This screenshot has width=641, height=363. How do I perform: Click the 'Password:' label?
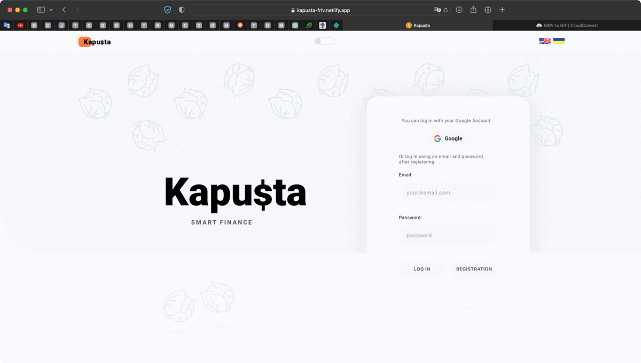click(x=410, y=218)
